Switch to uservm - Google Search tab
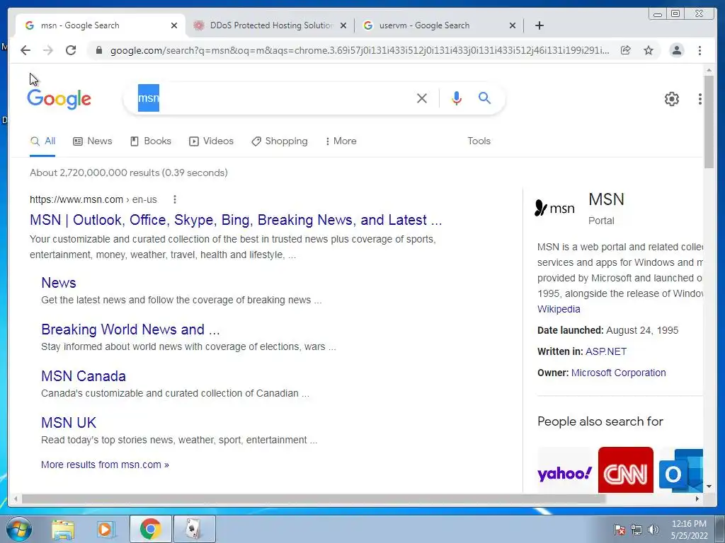The height and width of the screenshot is (543, 725). click(x=439, y=25)
